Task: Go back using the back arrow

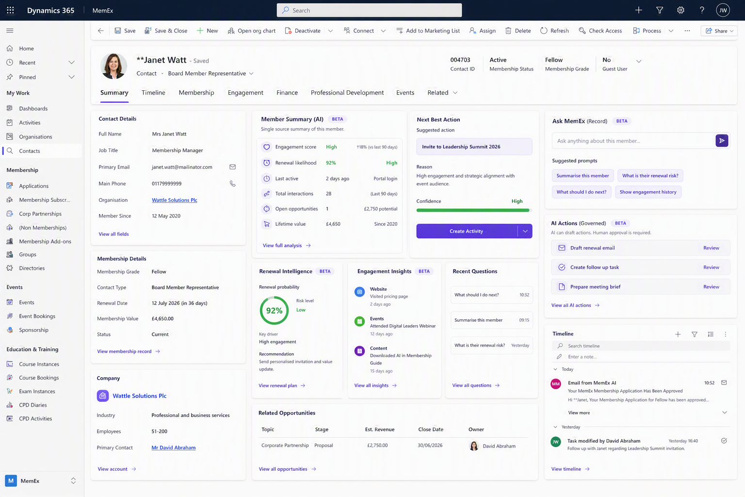Action: [101, 31]
